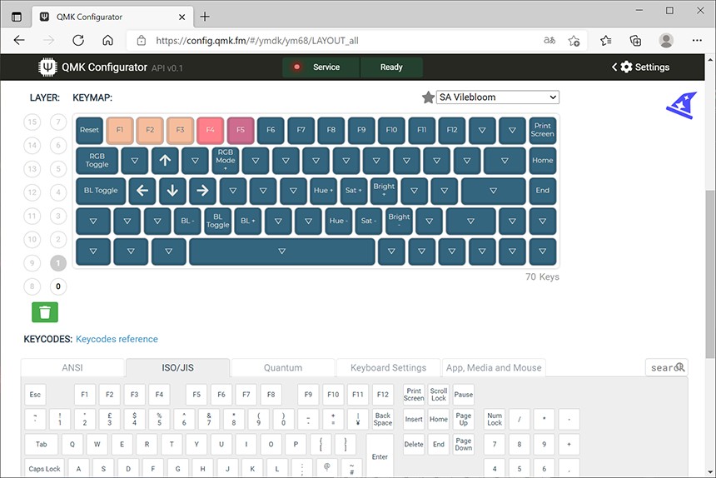Click the browser address bar URL
The width and height of the screenshot is (716, 478).
click(x=257, y=41)
